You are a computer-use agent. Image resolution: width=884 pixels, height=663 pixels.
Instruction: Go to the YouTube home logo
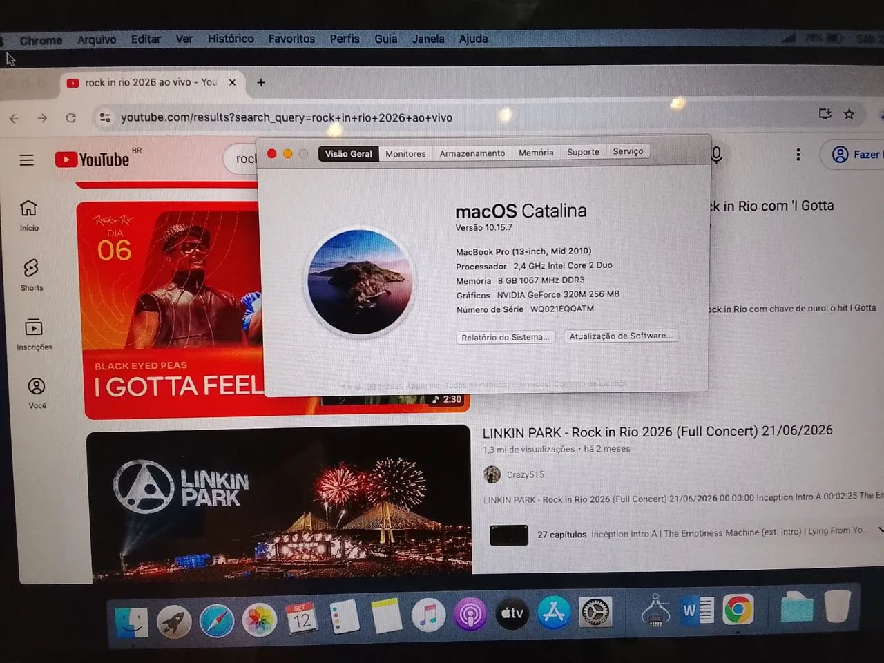93,160
